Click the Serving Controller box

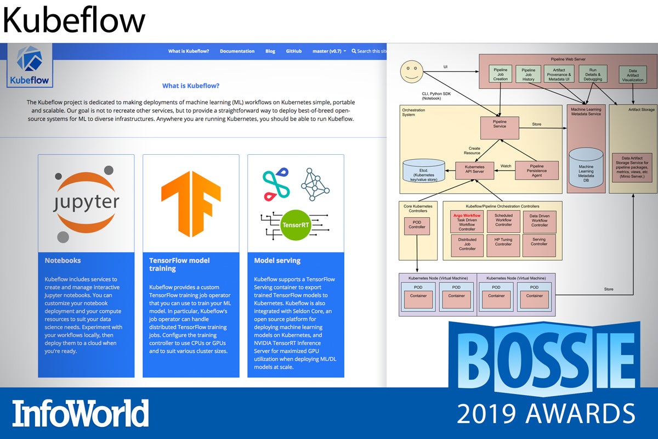point(540,245)
